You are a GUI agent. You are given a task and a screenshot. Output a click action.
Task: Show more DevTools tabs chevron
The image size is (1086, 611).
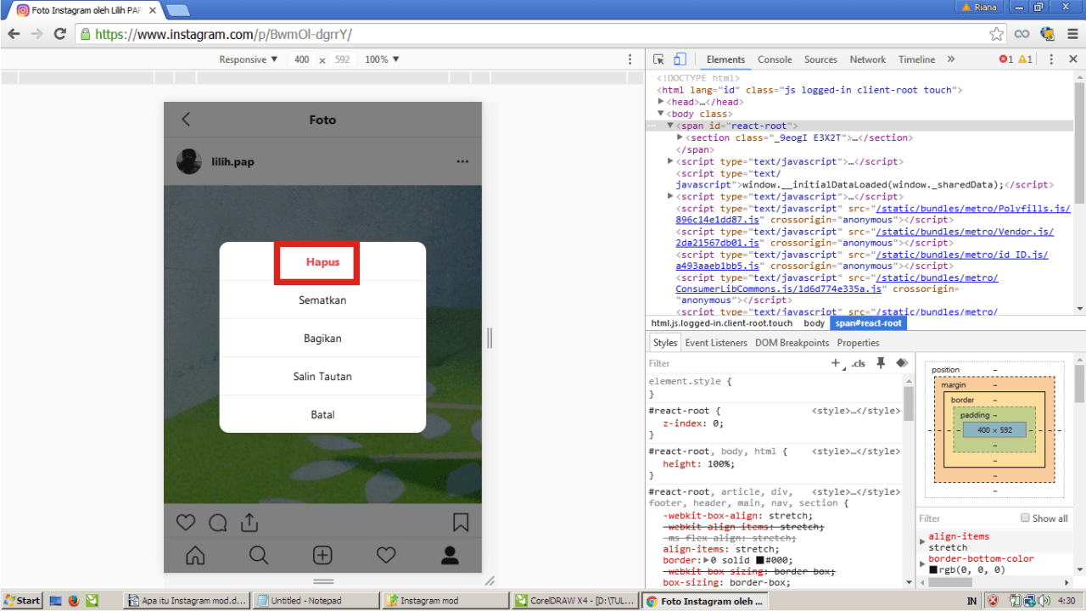coord(951,59)
